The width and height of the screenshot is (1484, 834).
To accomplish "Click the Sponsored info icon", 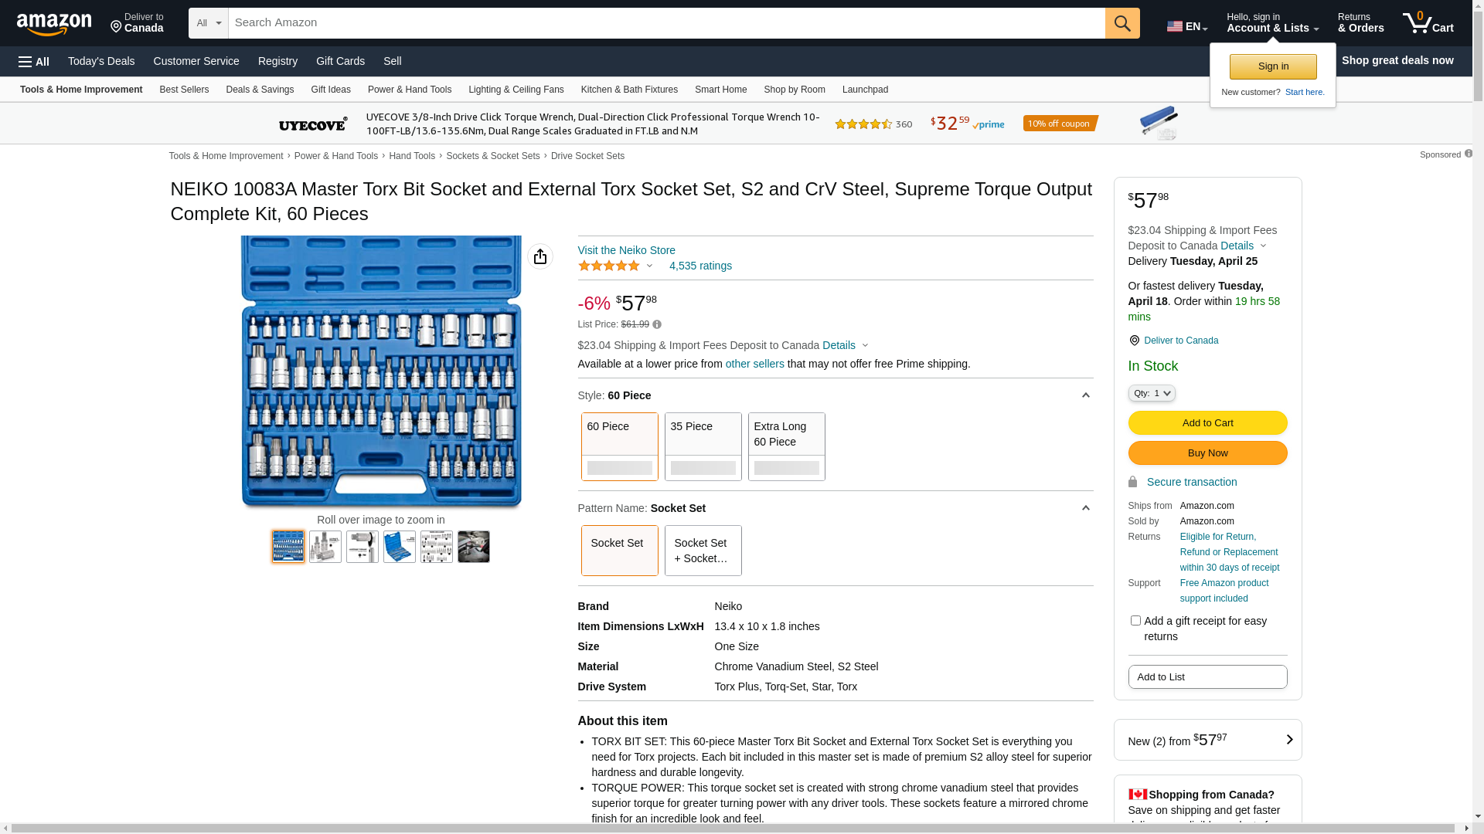I will (1469, 154).
